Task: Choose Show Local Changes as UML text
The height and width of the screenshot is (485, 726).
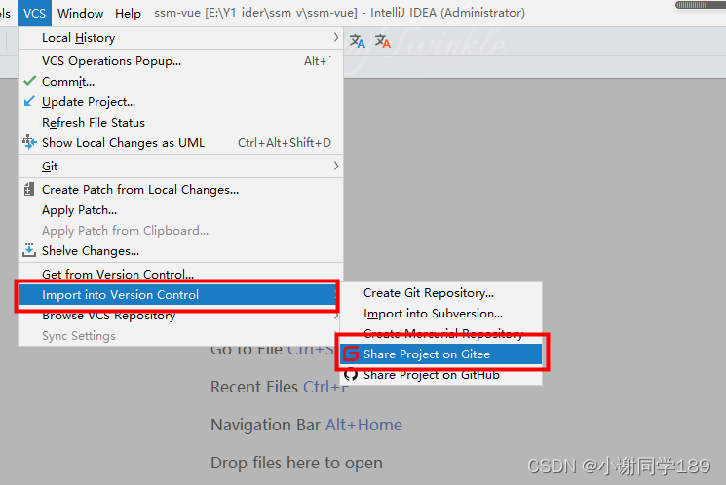Action: pos(123,142)
